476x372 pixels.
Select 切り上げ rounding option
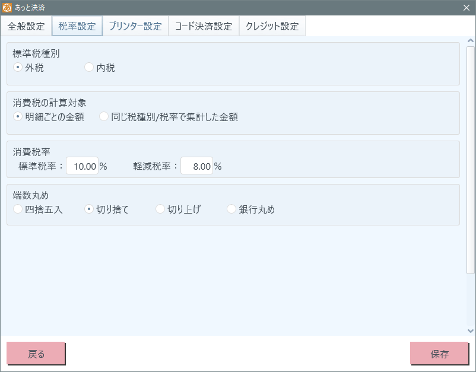(x=160, y=209)
